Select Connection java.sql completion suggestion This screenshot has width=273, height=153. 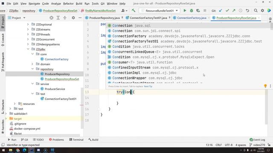click(x=189, y=25)
